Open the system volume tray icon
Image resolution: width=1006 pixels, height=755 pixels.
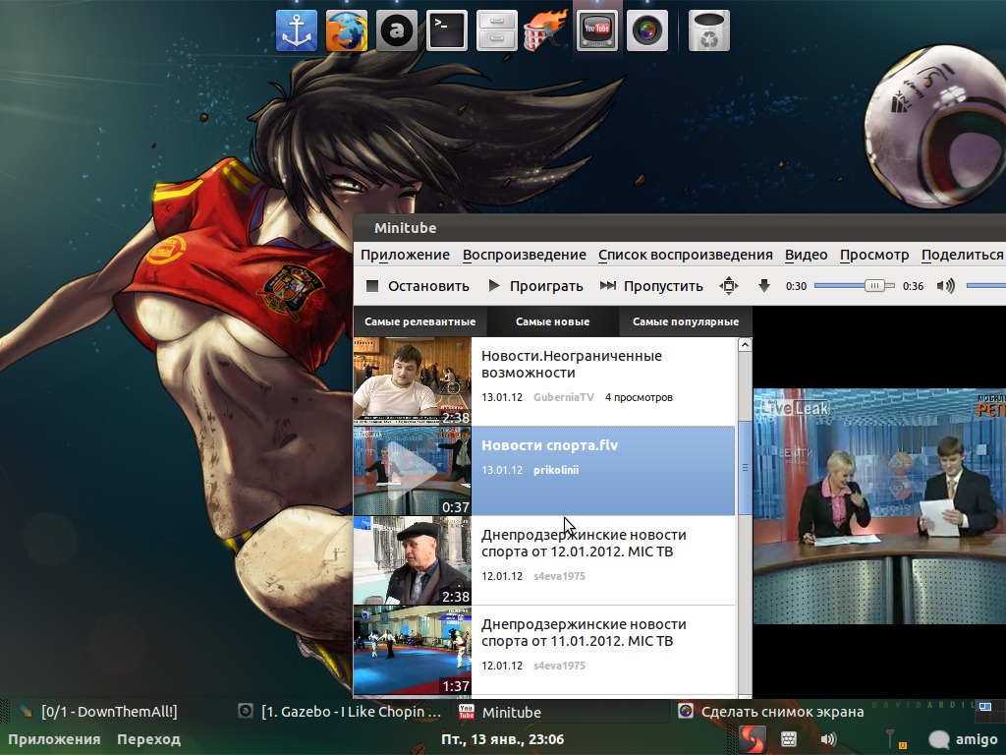coord(828,739)
